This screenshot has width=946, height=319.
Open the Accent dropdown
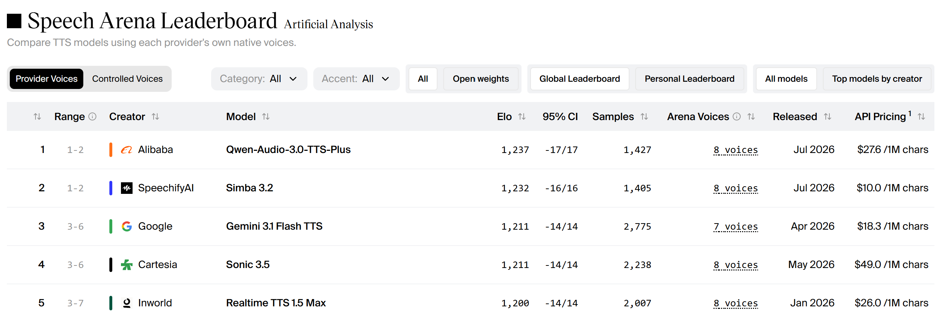tap(356, 79)
